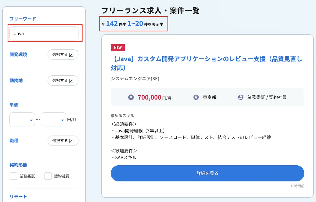Open the minimum 単価 dropdown

22,119
